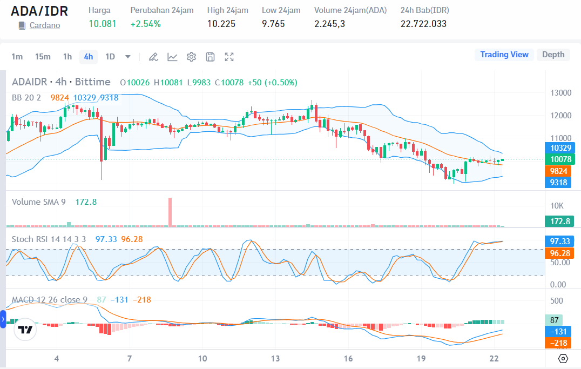This screenshot has height=369, width=581.
Task: Open the Cardano link
Action: pos(45,25)
